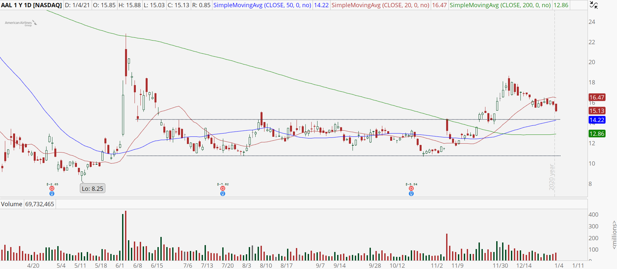617x269 pixels.
Task: Click the Lo: 8.25 price bubble
Action: (x=93, y=188)
